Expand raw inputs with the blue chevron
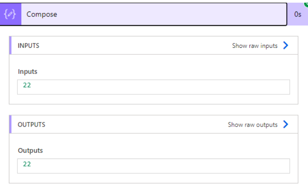 pyautogui.click(x=286, y=46)
